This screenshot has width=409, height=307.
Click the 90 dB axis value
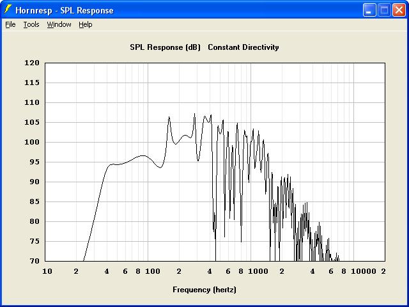click(x=35, y=182)
